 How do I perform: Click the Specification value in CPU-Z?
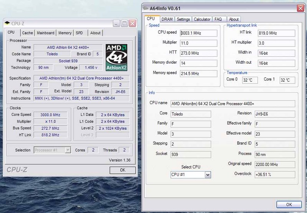[x=81, y=78]
